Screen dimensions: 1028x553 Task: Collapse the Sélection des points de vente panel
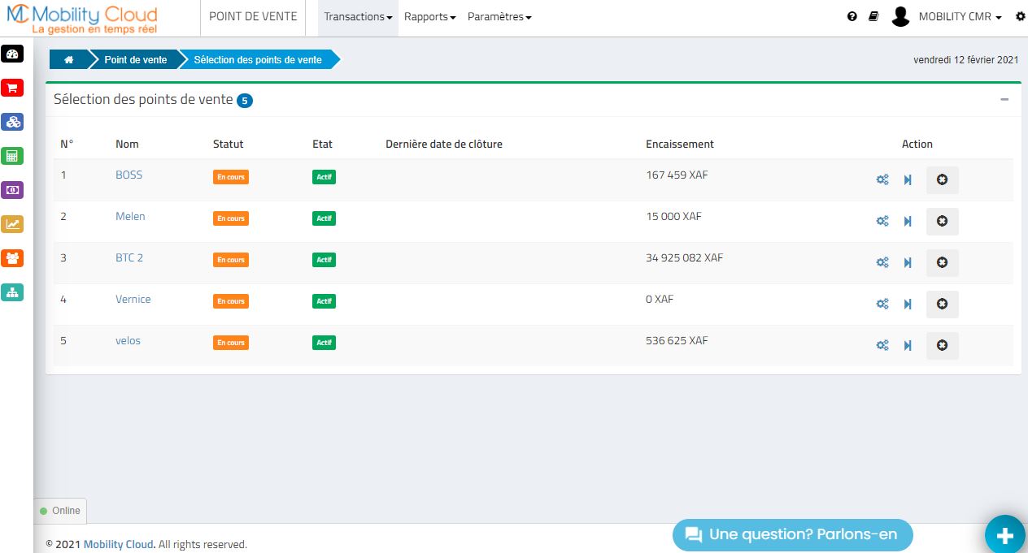1004,99
